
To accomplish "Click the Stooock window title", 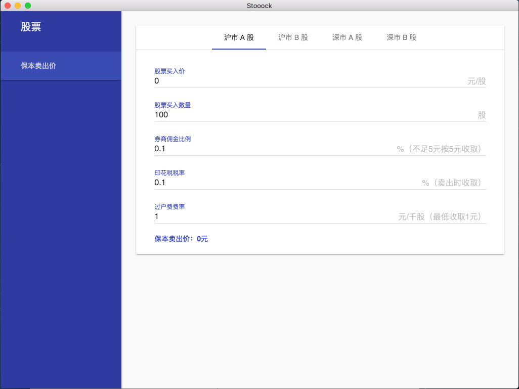I will click(259, 6).
